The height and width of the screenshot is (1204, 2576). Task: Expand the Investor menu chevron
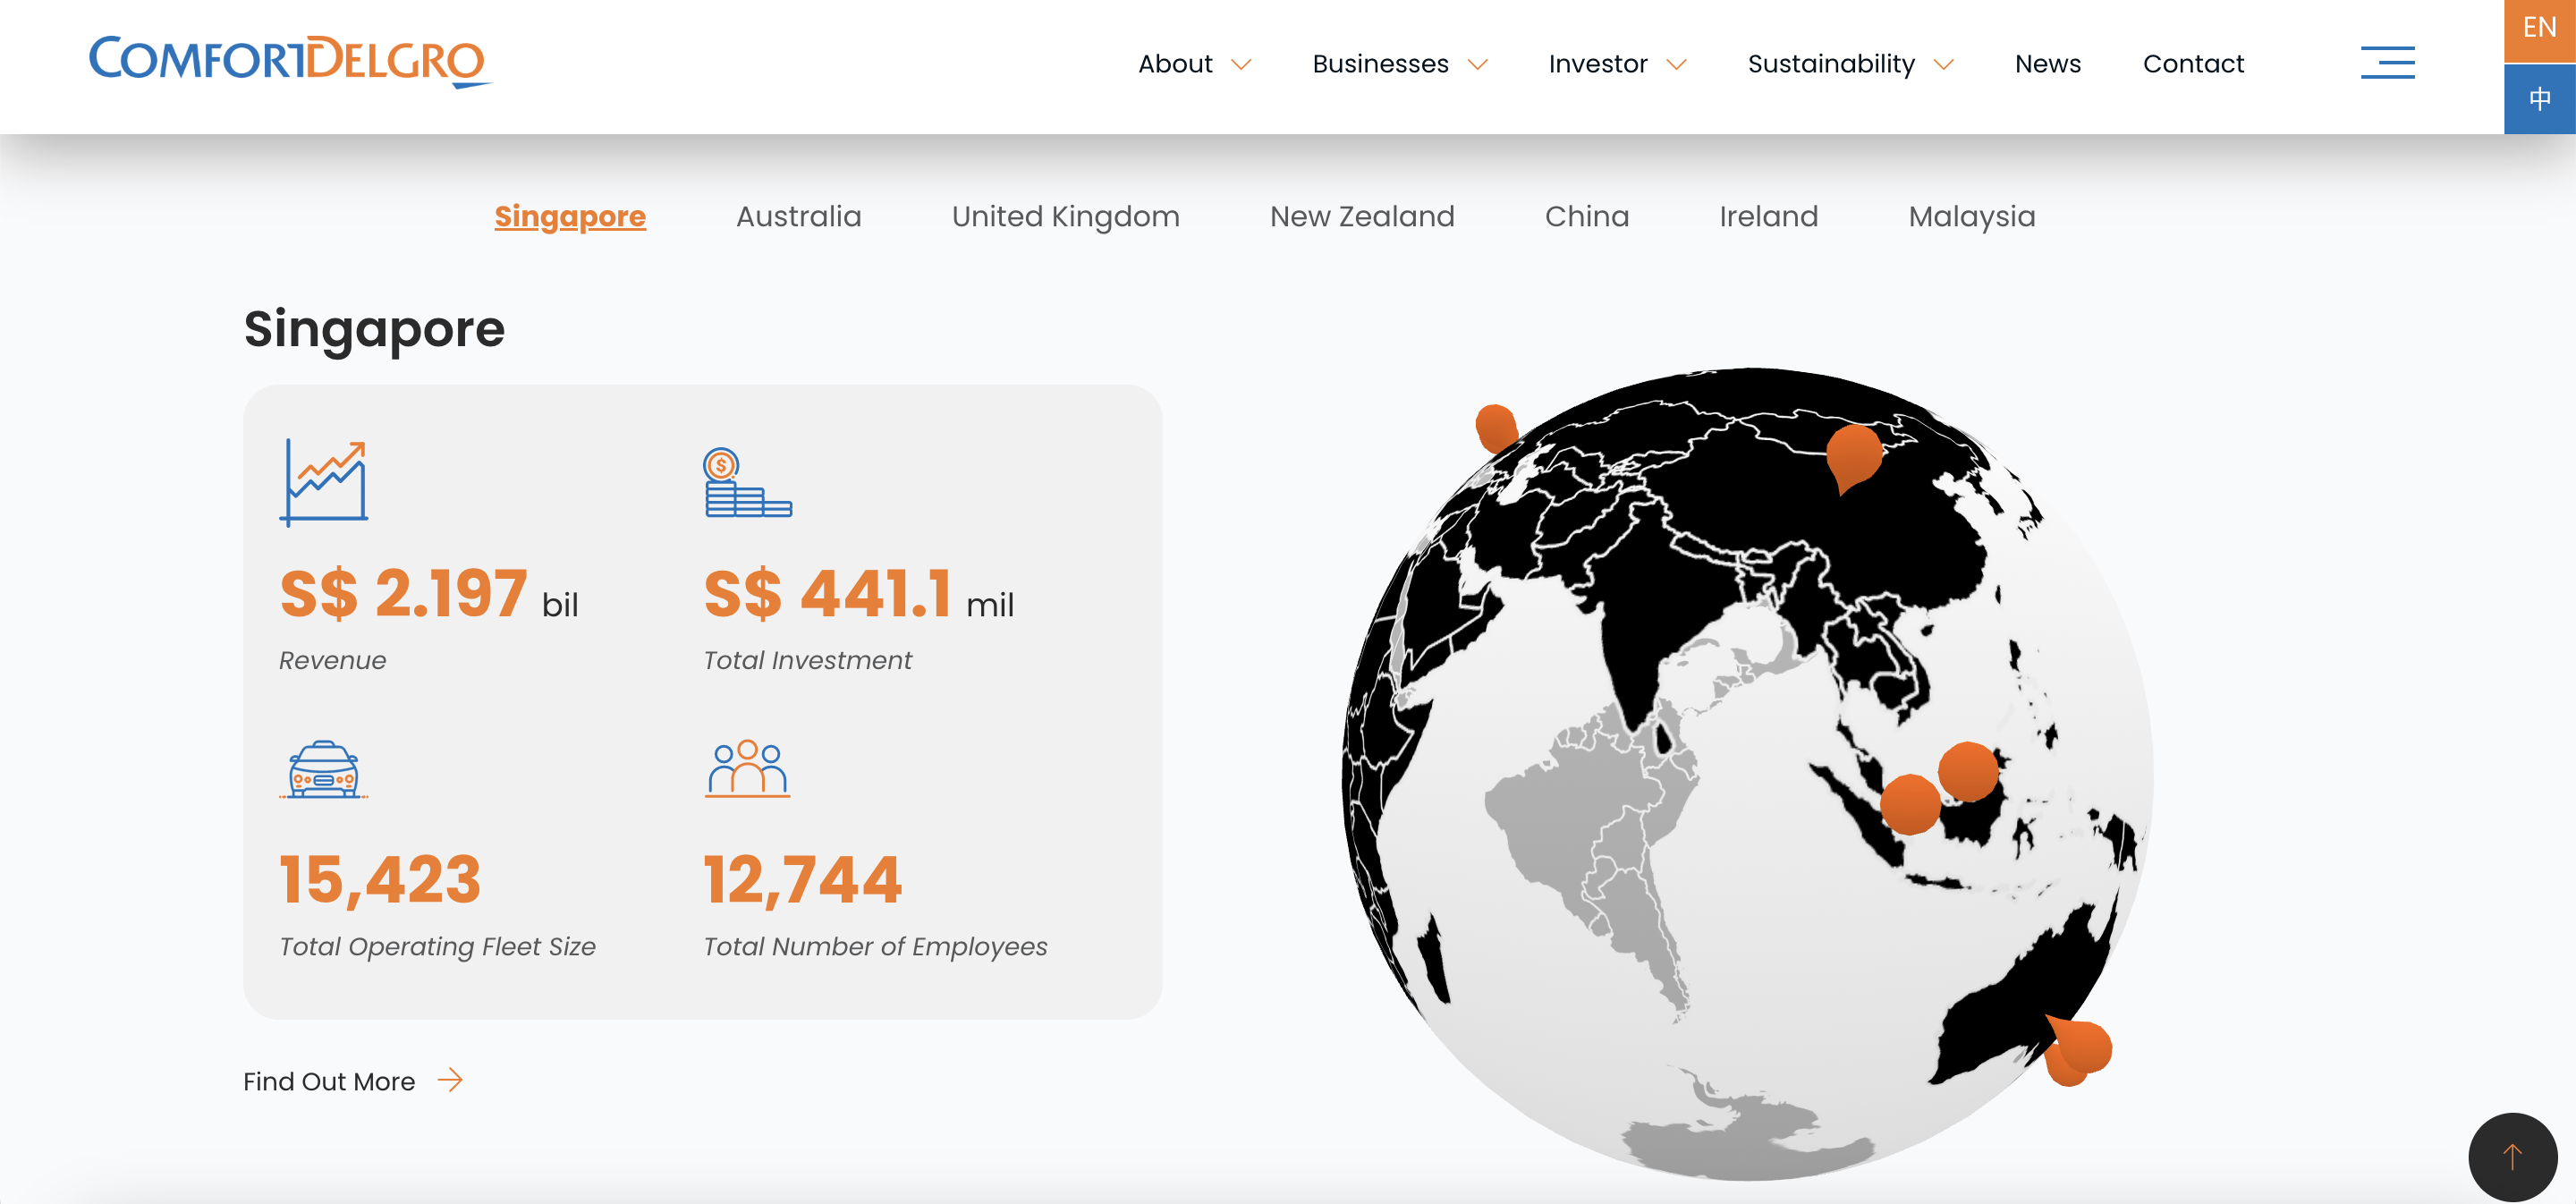tap(1676, 64)
